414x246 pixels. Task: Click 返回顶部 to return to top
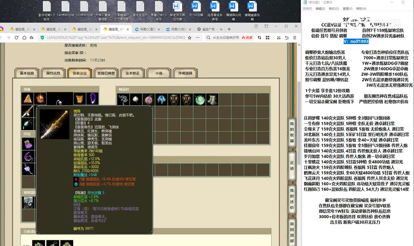tap(292, 232)
